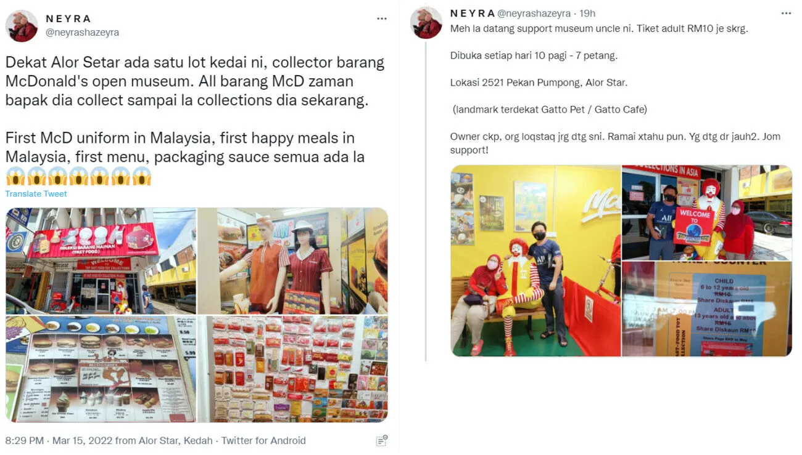Open the mannequin uniforms photo
The width and height of the screenshot is (802, 455).
292,261
